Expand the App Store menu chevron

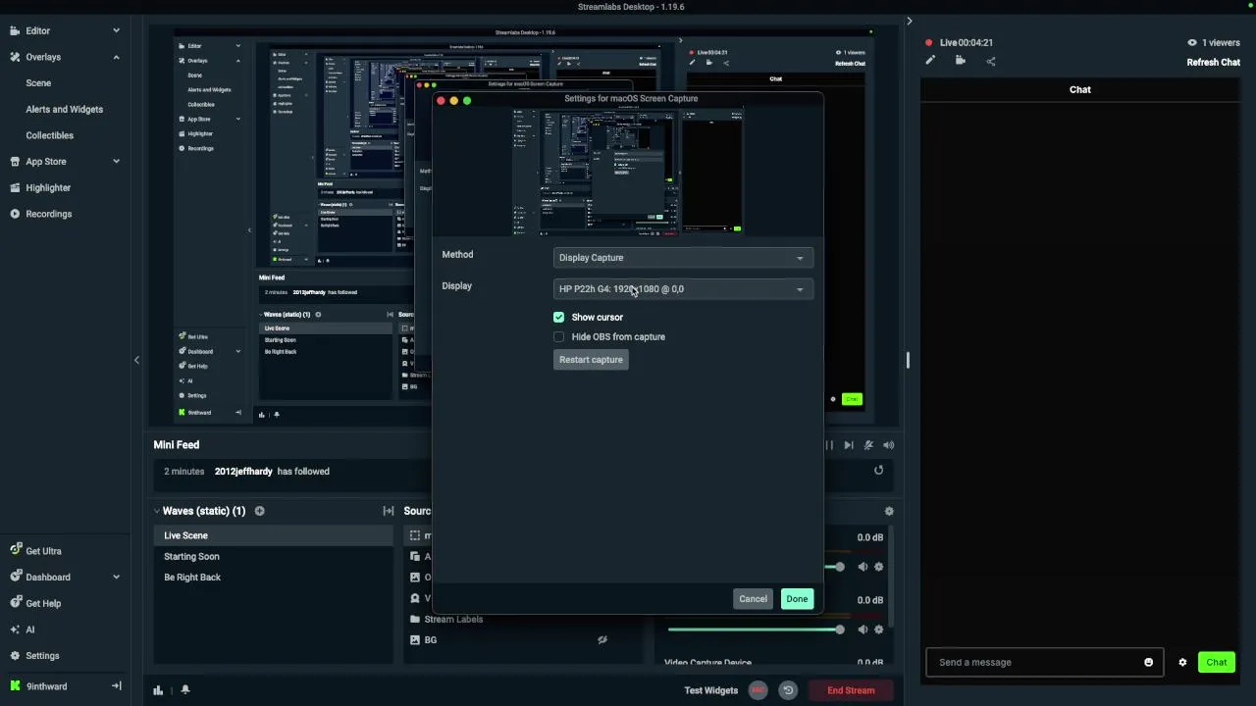(116, 161)
